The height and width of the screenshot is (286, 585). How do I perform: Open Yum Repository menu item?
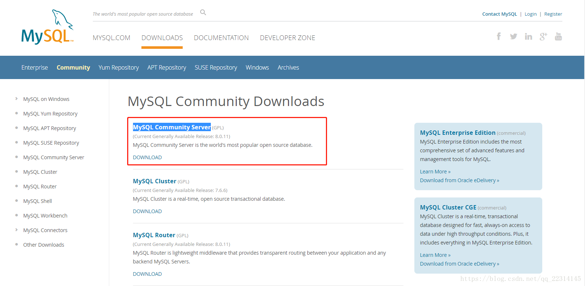click(x=119, y=67)
